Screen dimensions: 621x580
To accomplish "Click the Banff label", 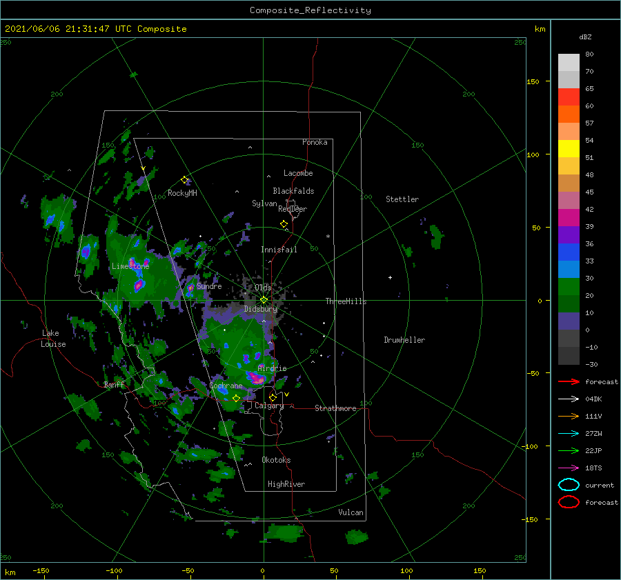I will 114,384.
